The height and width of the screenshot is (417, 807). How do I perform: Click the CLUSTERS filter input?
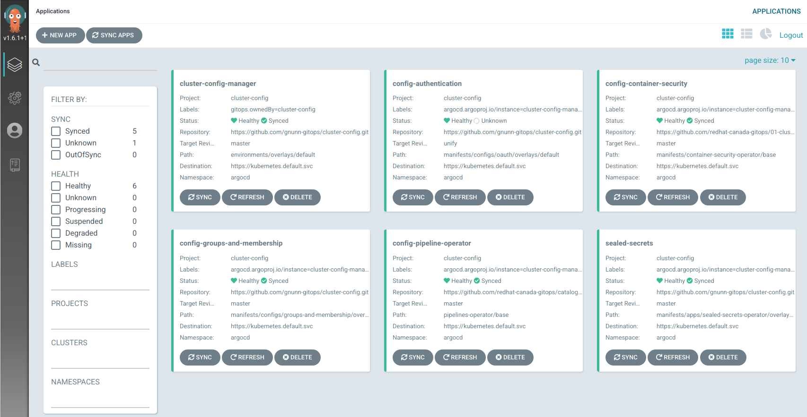(100, 360)
